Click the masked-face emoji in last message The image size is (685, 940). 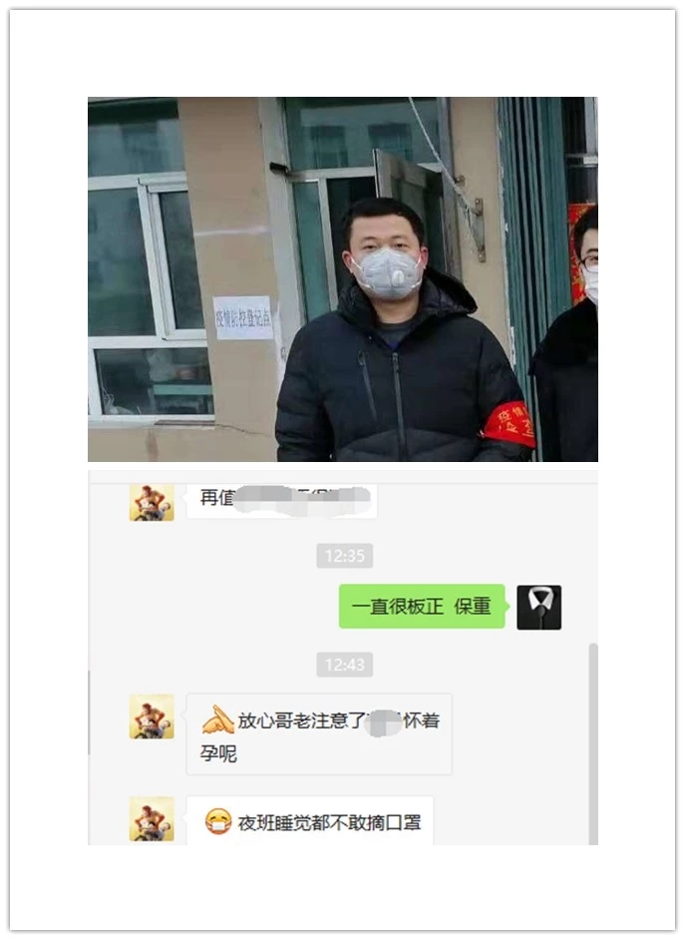(x=218, y=821)
